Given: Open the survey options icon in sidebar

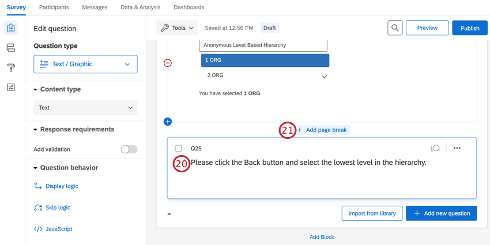Looking at the screenshot, I should pos(11,87).
